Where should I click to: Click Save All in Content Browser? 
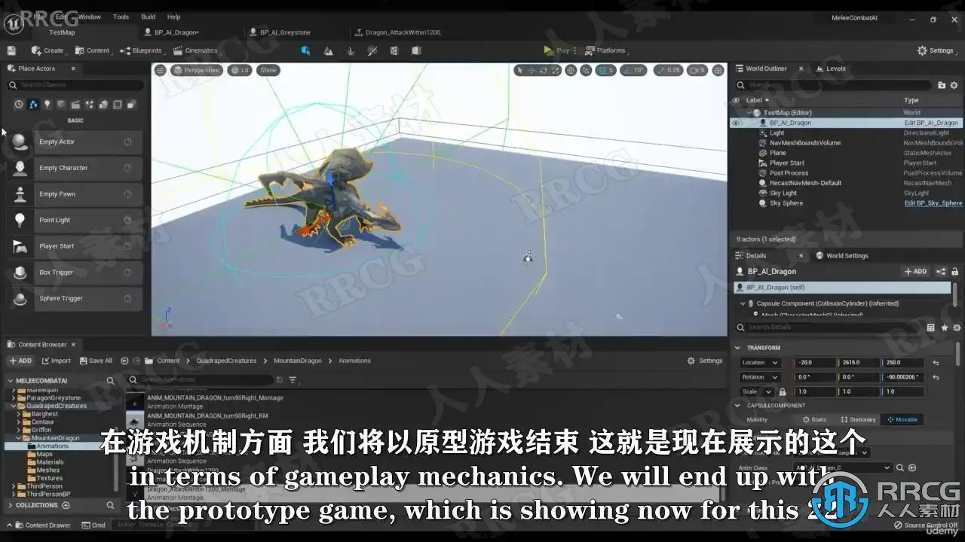click(96, 361)
